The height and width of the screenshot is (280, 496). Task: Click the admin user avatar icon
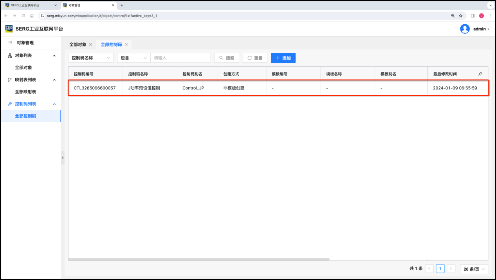(465, 29)
